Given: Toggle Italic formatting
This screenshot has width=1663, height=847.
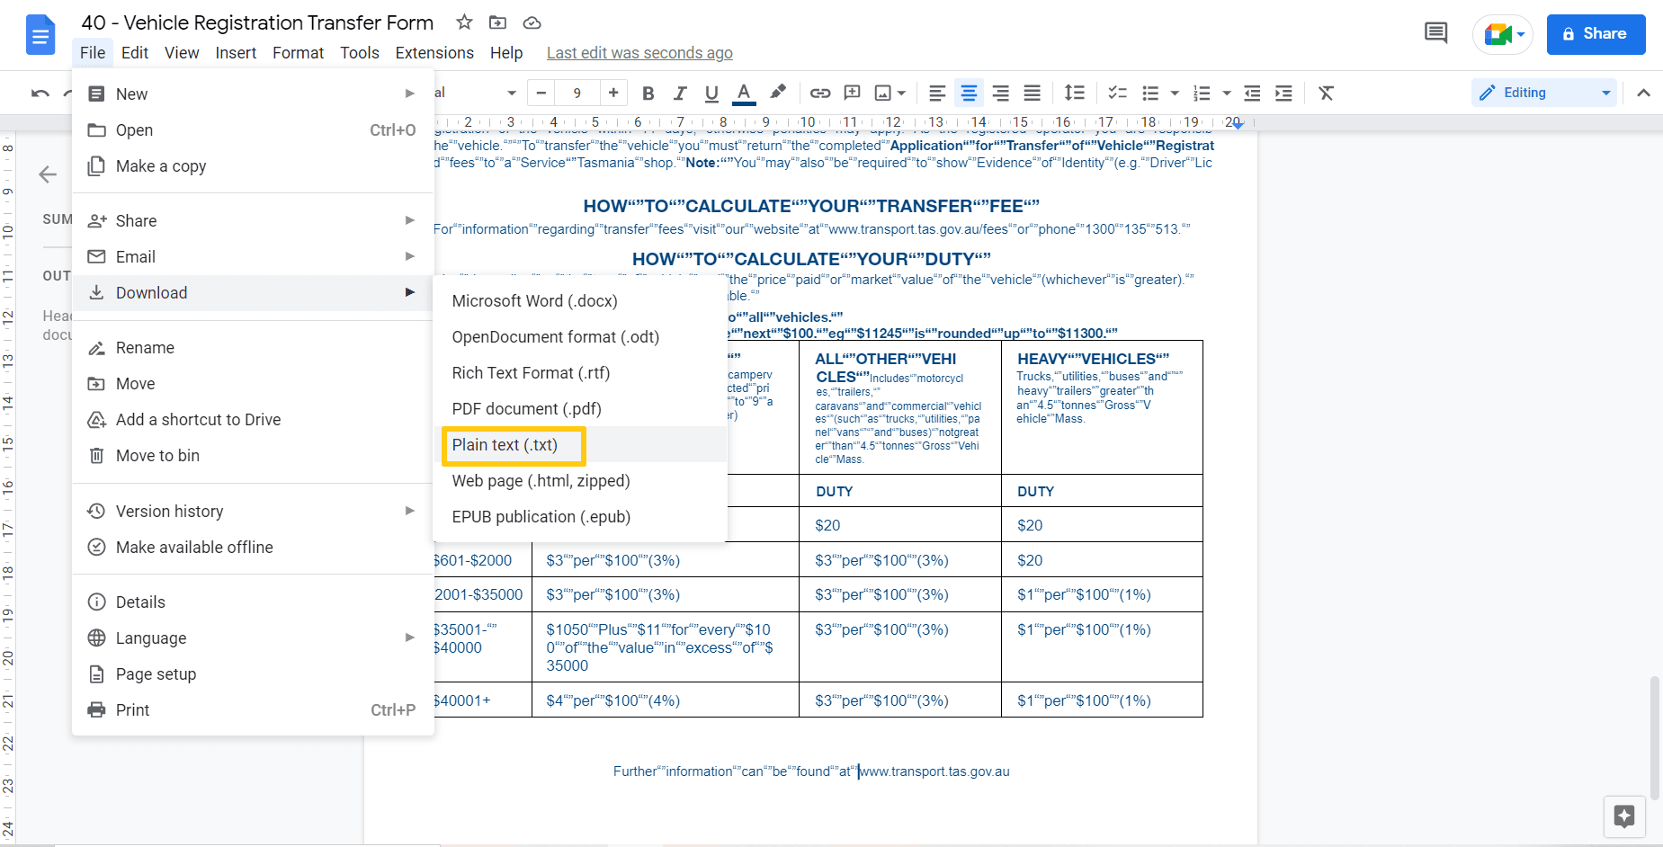Looking at the screenshot, I should [680, 93].
